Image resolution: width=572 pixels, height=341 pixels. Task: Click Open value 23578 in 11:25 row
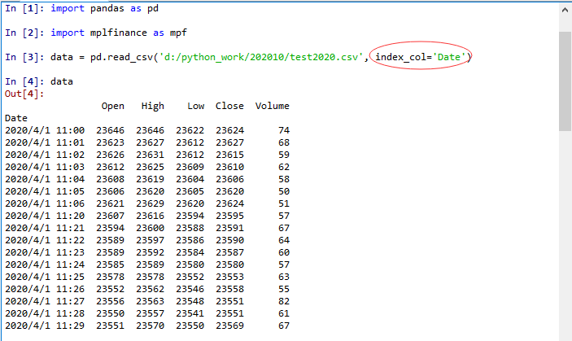[x=110, y=278]
